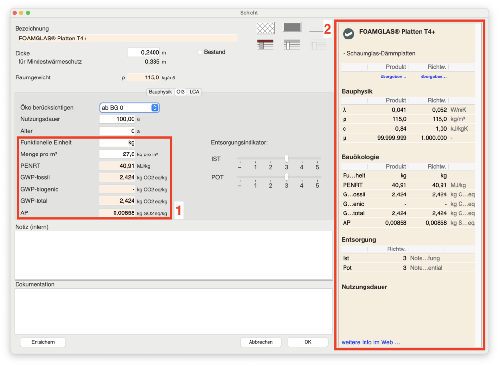This screenshot has width=499, height=366.
Task: Click inside the Notiz (intern) text area
Action: click(x=173, y=255)
